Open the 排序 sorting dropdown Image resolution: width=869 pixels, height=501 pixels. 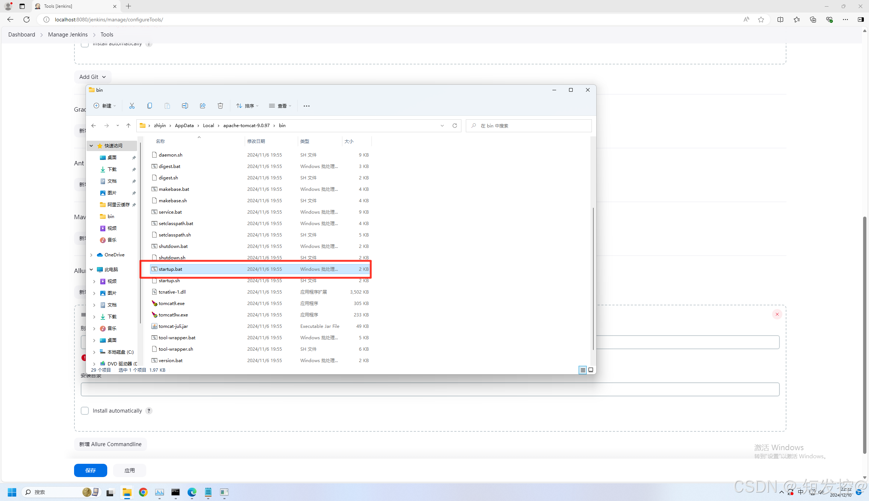coord(247,106)
